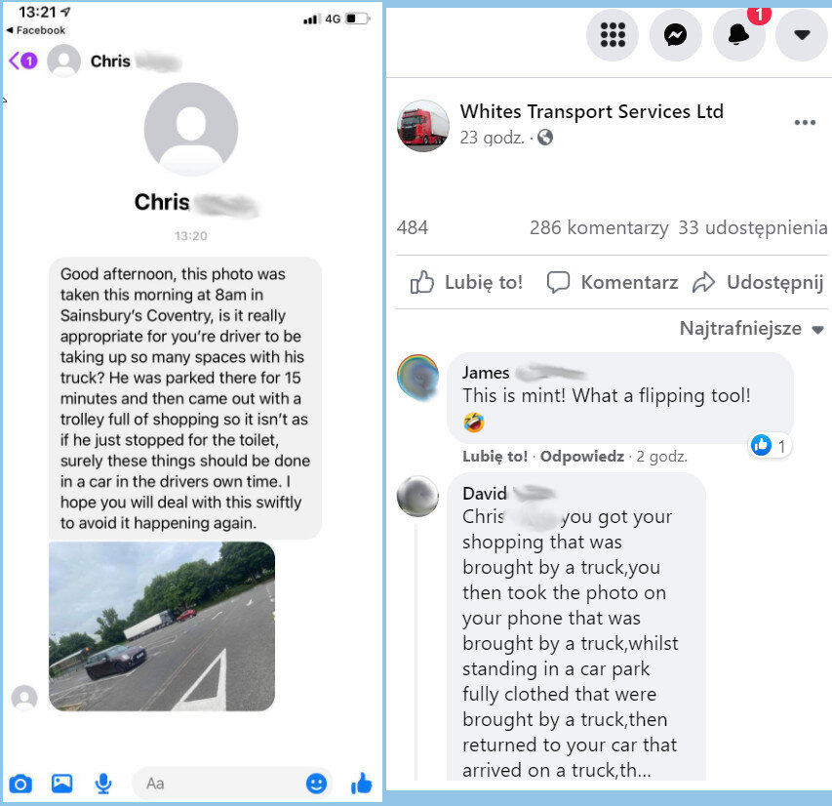Screen dimensions: 832x806
Task: Send a thumbs-up like in chat
Action: [x=361, y=784]
